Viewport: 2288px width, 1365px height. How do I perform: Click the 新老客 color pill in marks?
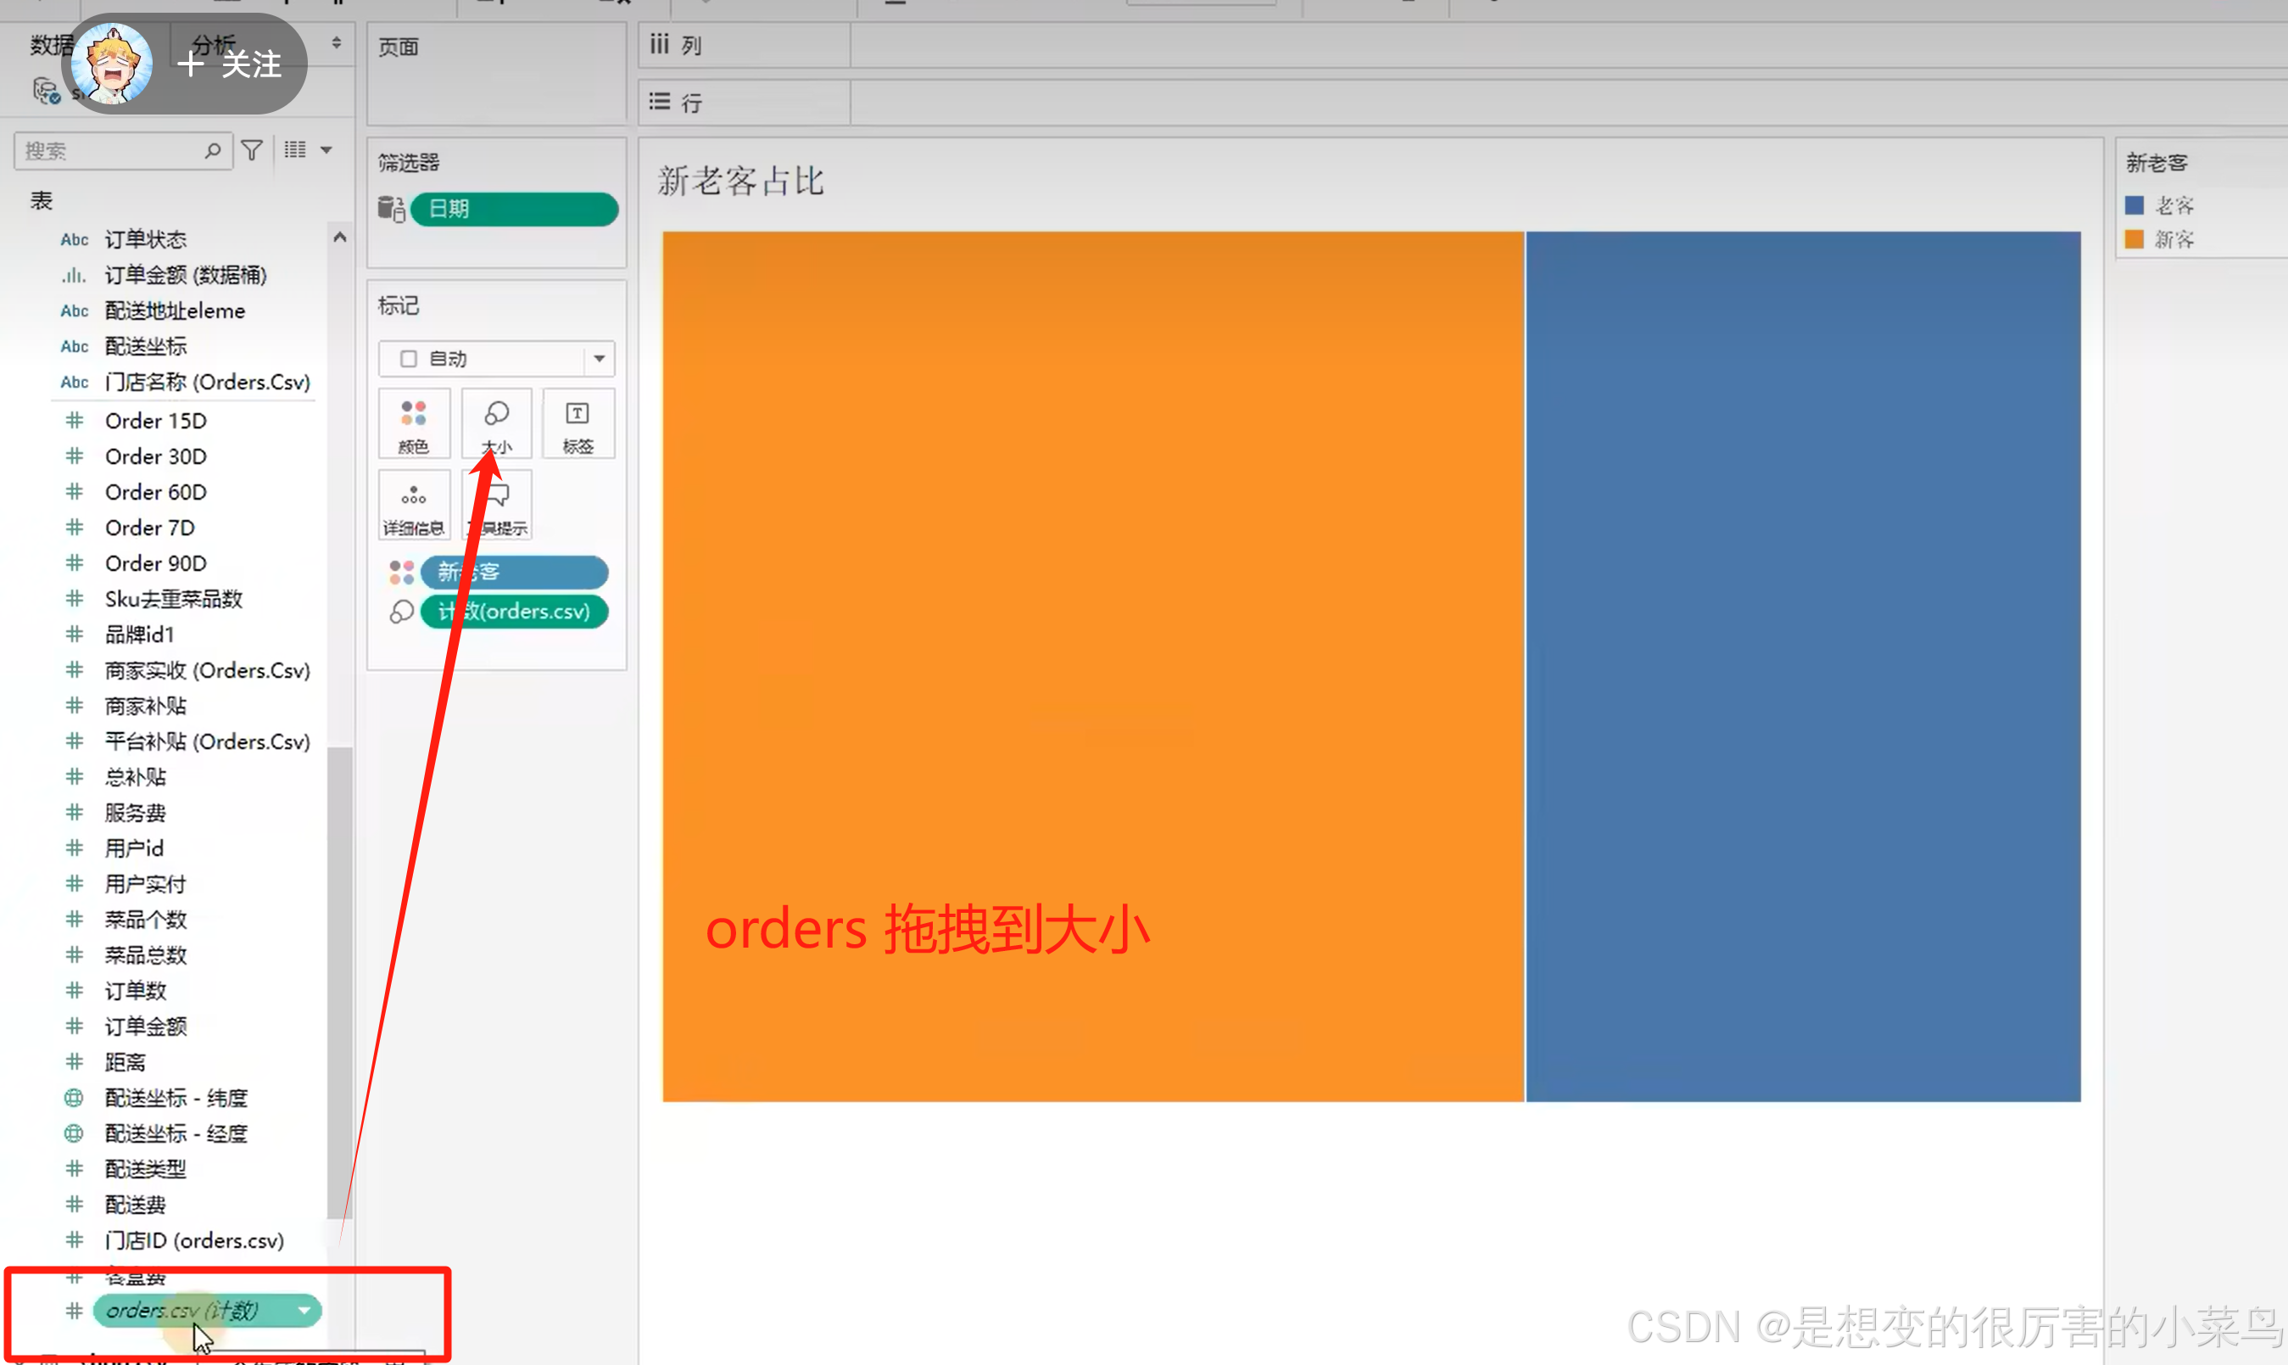514,572
